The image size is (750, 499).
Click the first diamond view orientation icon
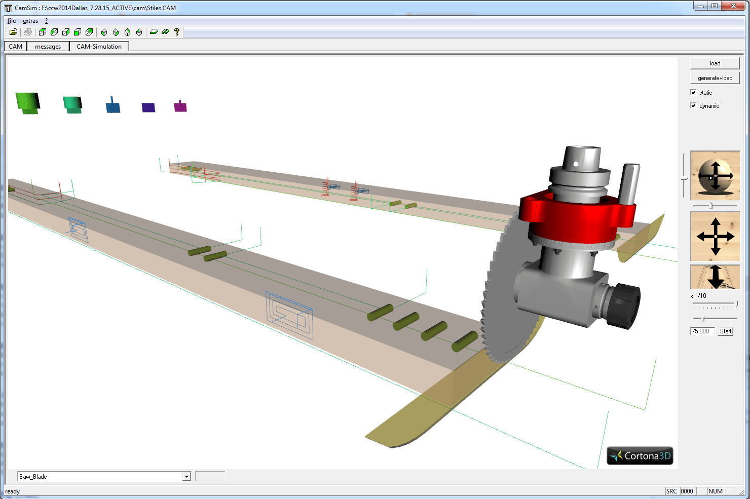click(x=103, y=31)
